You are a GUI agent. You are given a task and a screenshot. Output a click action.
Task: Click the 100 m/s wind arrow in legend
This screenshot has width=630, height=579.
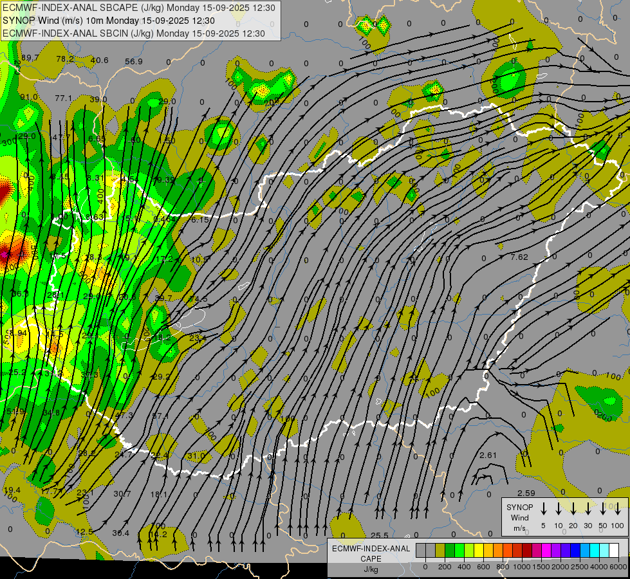click(618, 509)
